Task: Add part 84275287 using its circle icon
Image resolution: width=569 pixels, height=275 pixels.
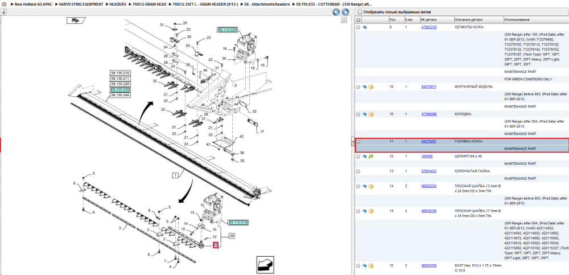Action: (358, 141)
